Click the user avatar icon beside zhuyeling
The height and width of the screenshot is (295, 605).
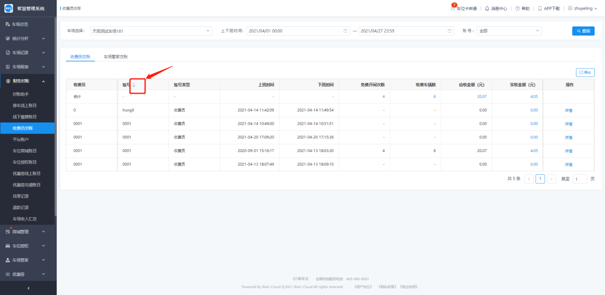(x=570, y=8)
